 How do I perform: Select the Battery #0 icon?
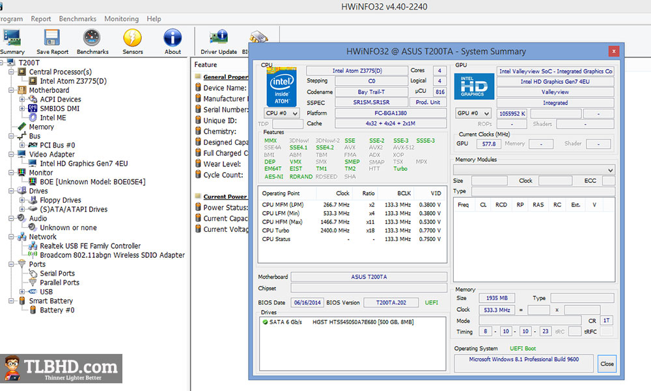click(x=33, y=310)
